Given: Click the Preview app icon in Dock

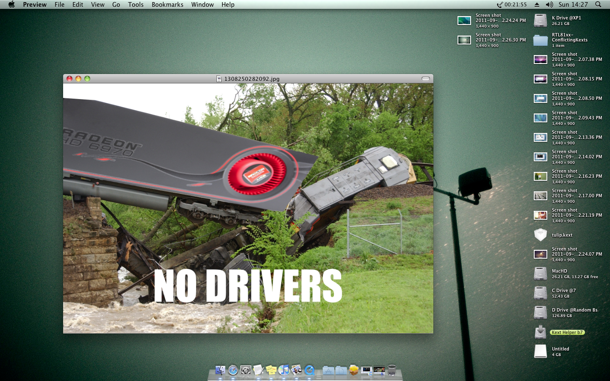Looking at the screenshot, I should click(x=297, y=370).
